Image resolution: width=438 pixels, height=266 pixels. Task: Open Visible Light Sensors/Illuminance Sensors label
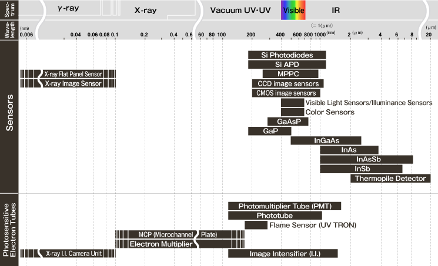pos(369,103)
